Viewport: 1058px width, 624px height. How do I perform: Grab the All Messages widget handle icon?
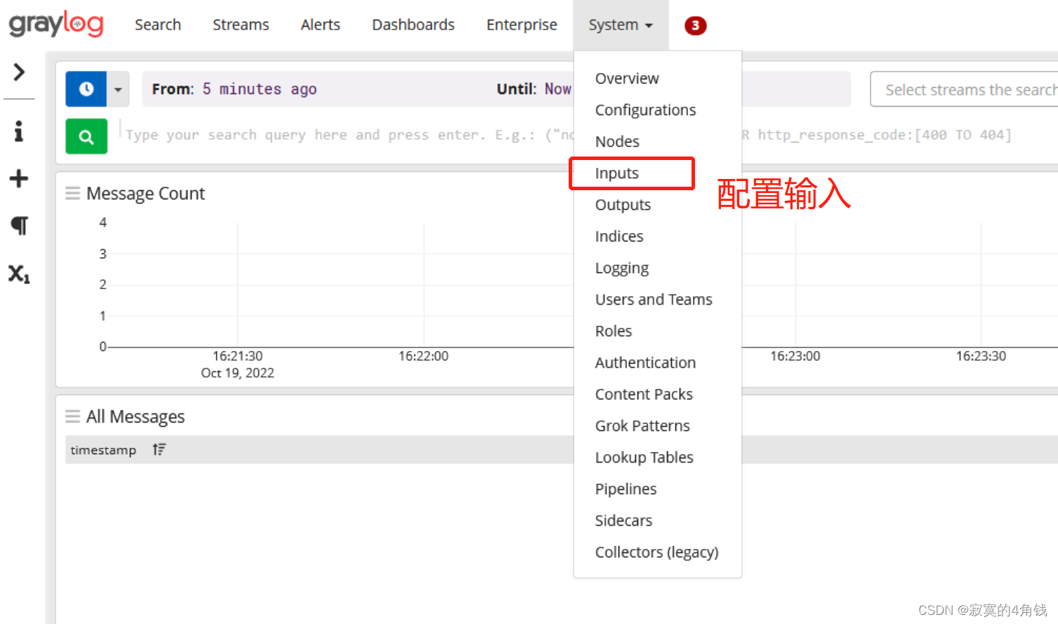point(73,416)
